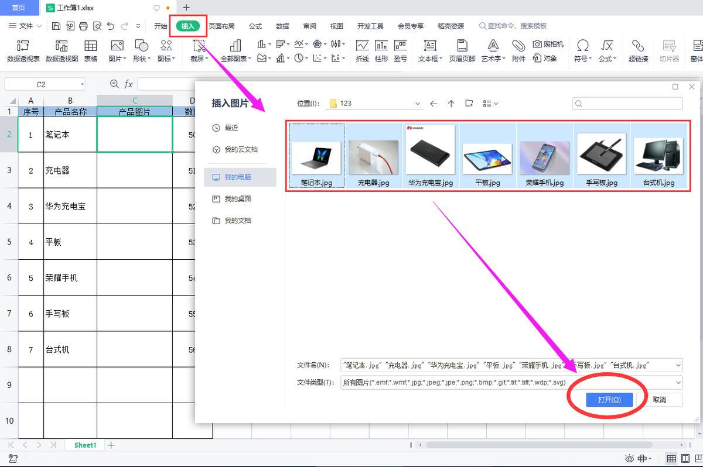Image resolution: width=703 pixels, height=467 pixels.
Task: Click the print icon in quick access toolbar
Action: click(83, 26)
